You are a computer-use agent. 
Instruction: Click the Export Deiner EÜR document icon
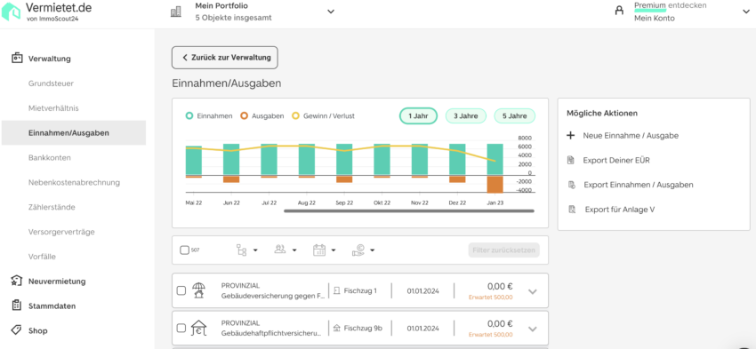(x=571, y=161)
